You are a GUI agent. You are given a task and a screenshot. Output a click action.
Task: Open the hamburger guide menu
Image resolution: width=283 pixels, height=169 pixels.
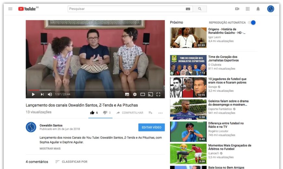[x=10, y=9]
